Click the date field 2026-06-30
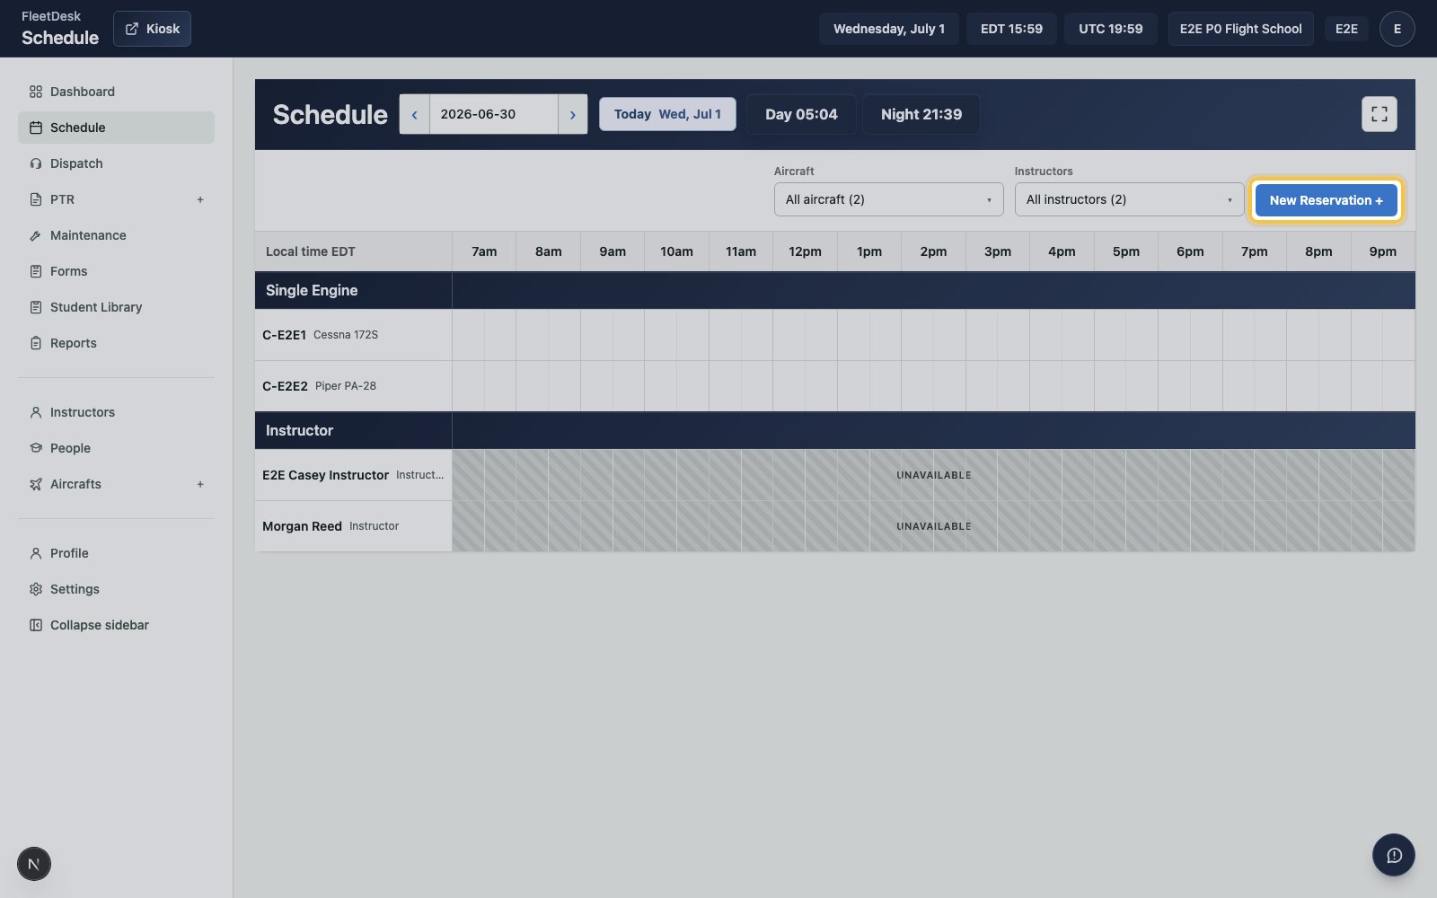The width and height of the screenshot is (1437, 898). (x=493, y=114)
